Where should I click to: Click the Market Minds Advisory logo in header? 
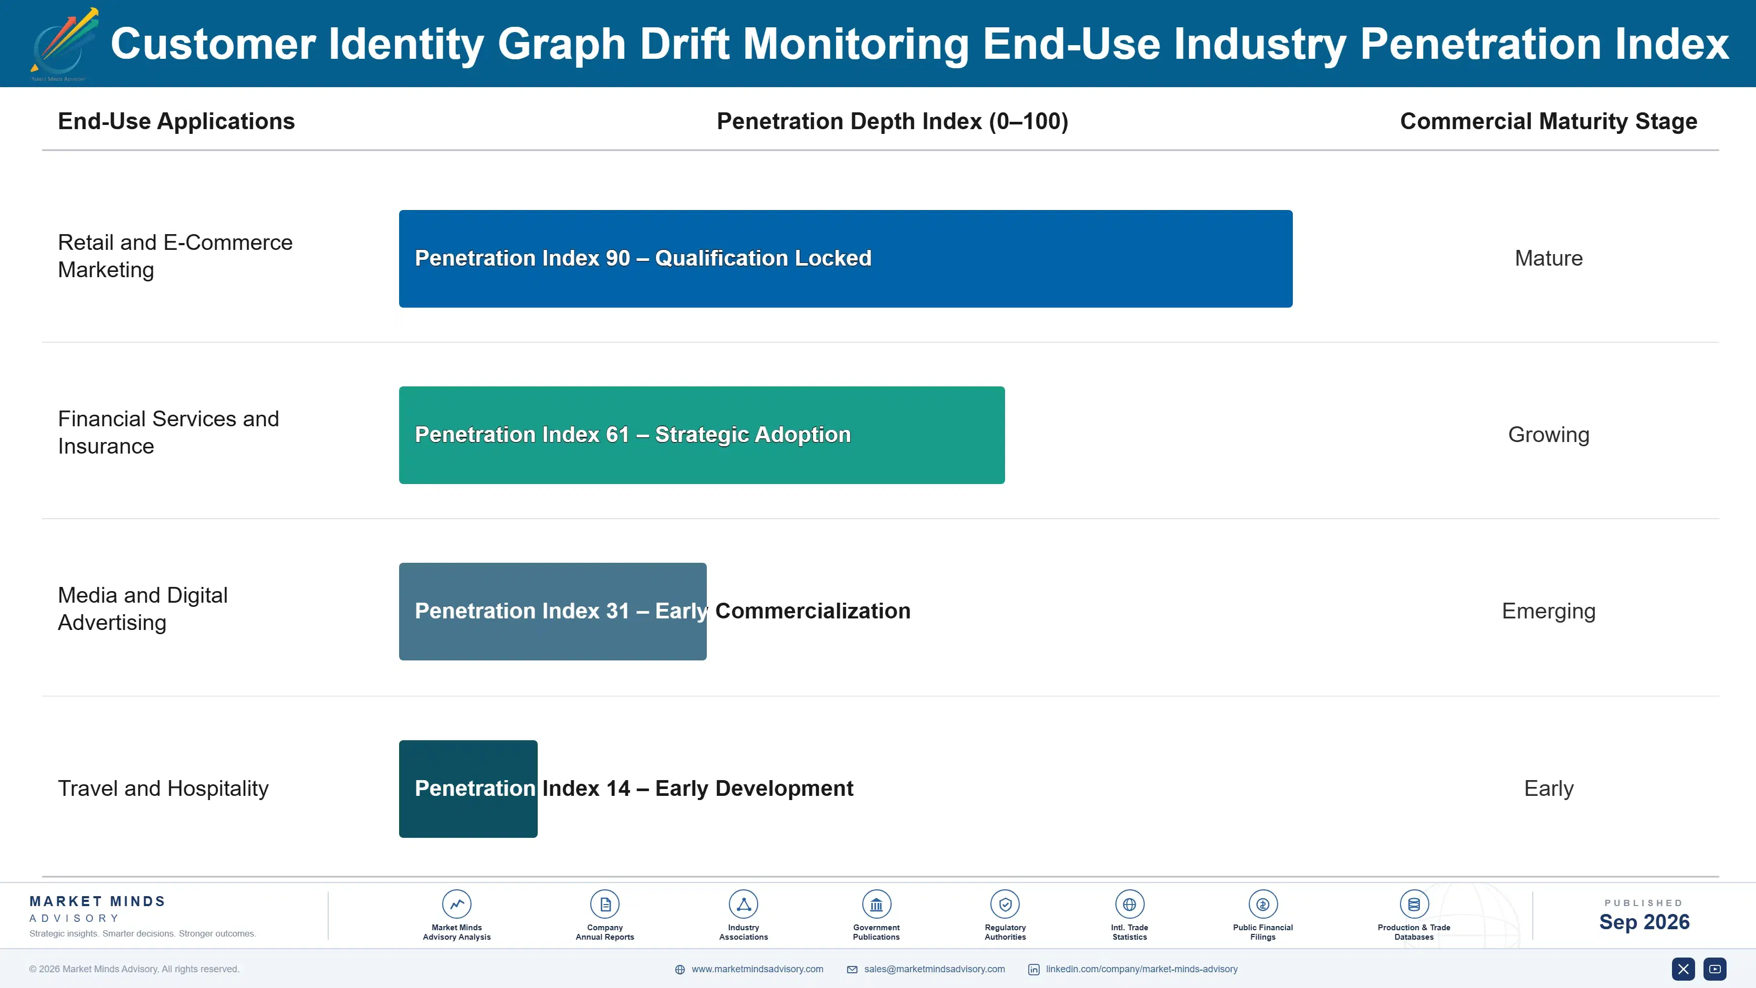[64, 44]
